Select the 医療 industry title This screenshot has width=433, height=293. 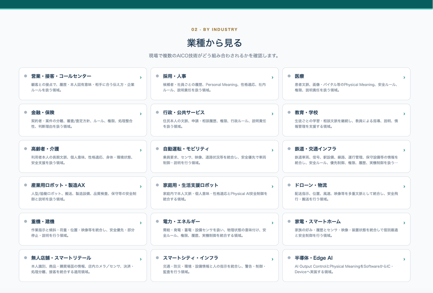299,76
